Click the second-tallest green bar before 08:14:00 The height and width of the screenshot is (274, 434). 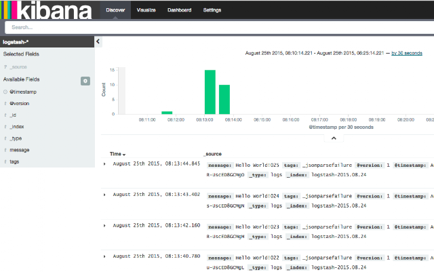coord(224,100)
